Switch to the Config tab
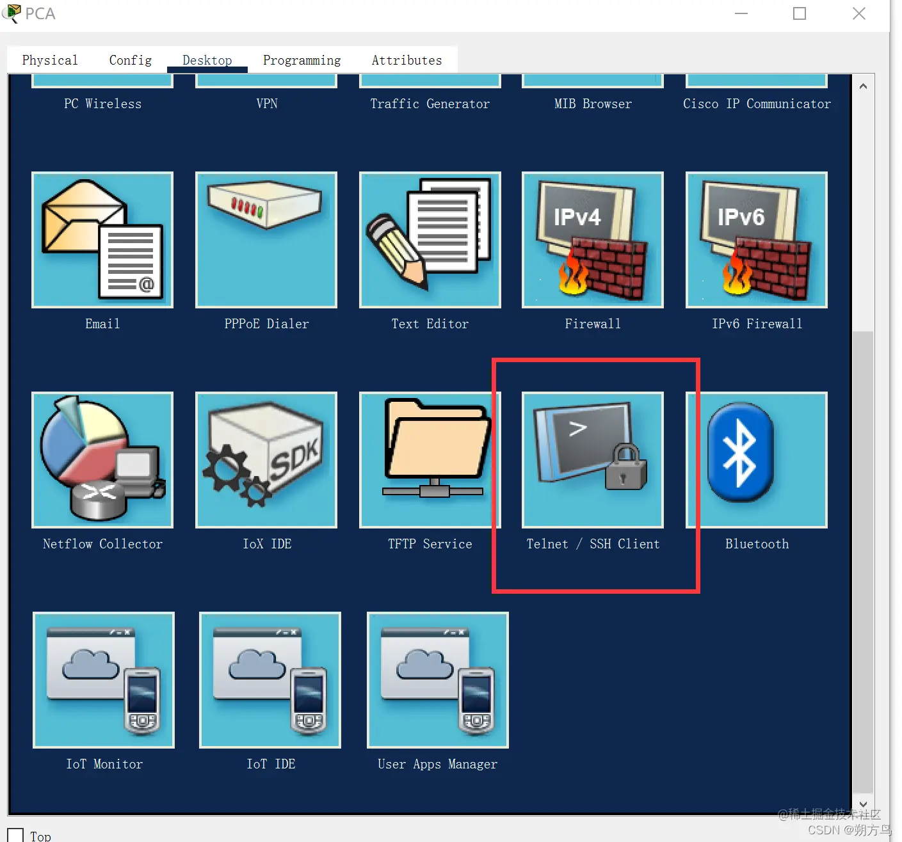Image resolution: width=902 pixels, height=842 pixels. (x=131, y=60)
